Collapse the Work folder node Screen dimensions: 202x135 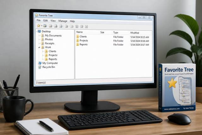click(x=39, y=47)
